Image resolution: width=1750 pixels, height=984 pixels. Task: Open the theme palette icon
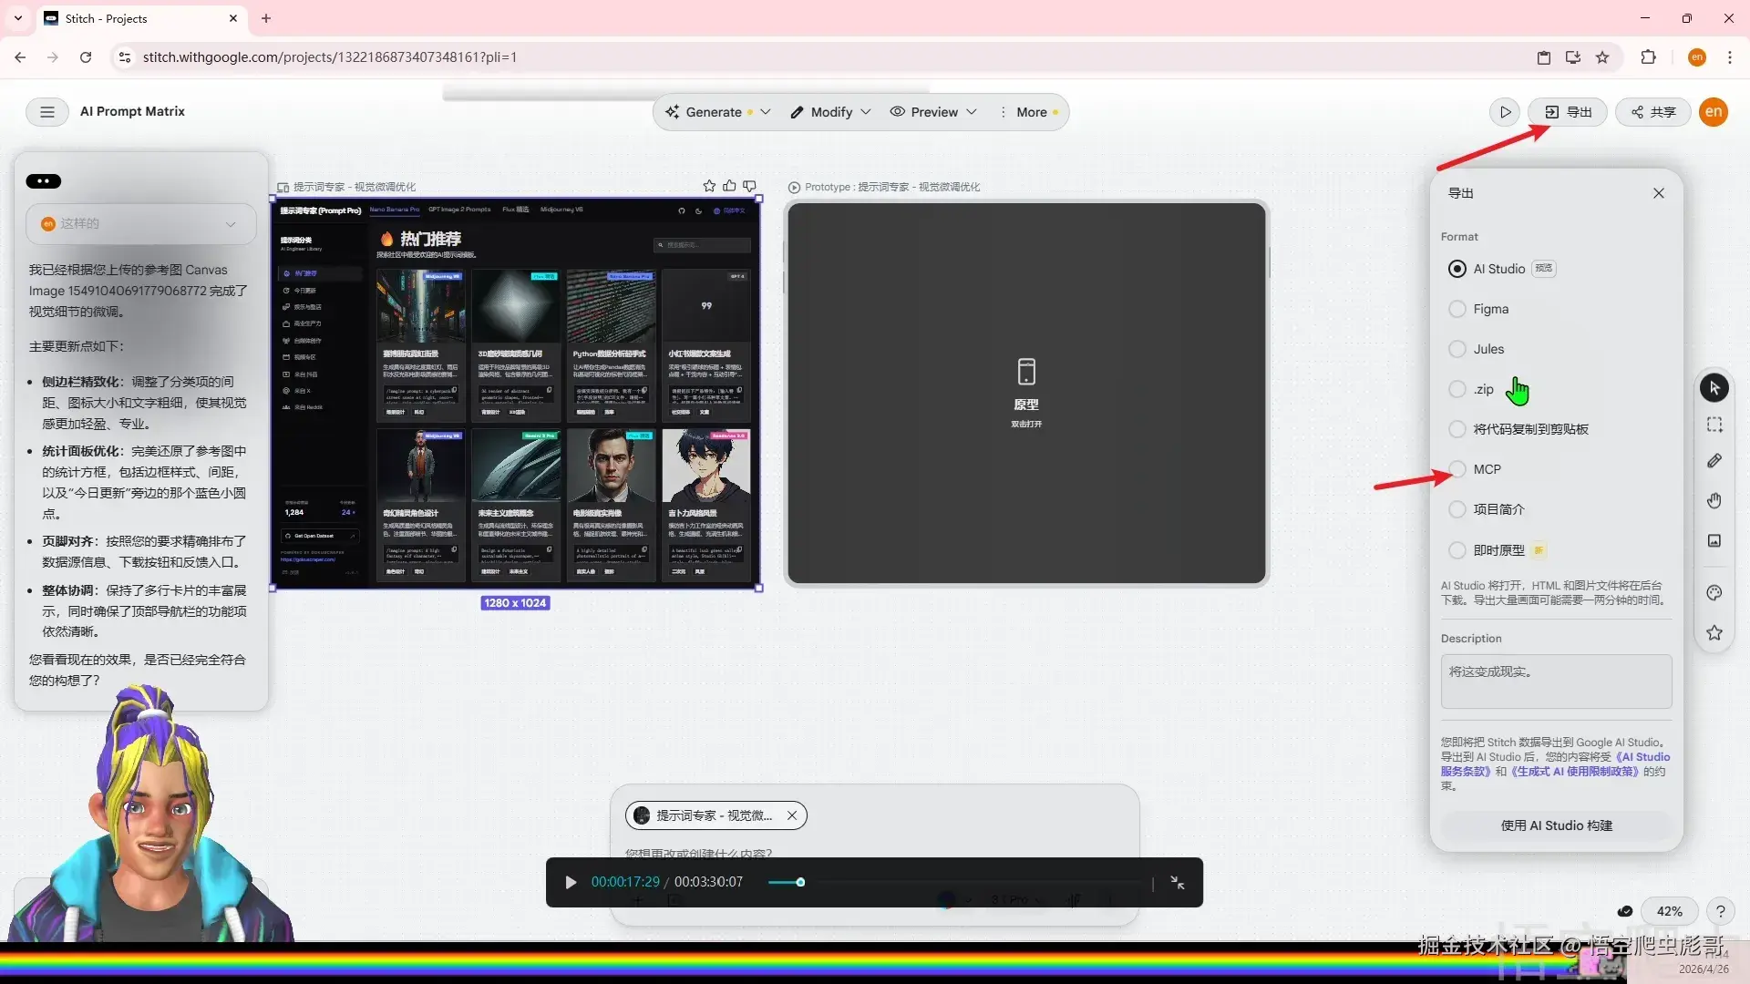click(x=1714, y=593)
